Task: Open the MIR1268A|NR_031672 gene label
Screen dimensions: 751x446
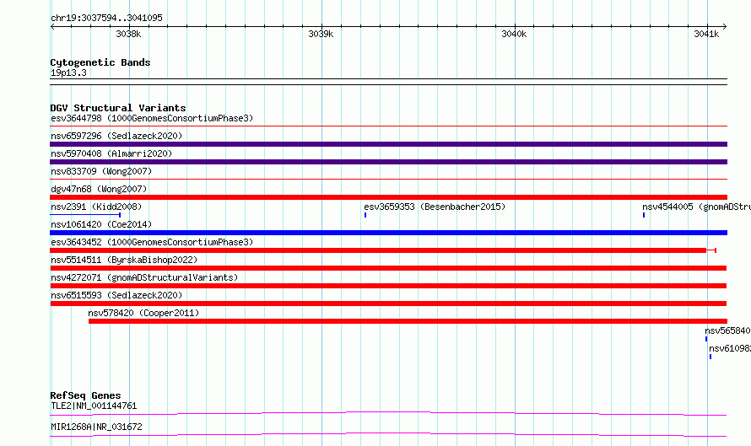Action: click(96, 427)
